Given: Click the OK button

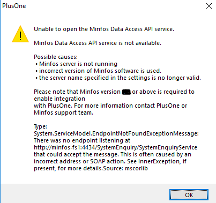Looking at the screenshot, I should click(189, 195).
